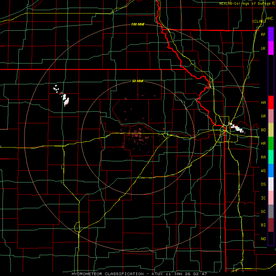Click the GC legend label
Viewport: 276px width, 276px height.
coord(263,212)
